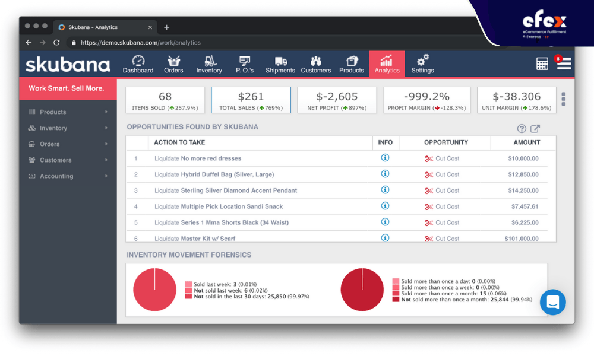Go back in the browser
594x356 pixels.
tap(29, 42)
